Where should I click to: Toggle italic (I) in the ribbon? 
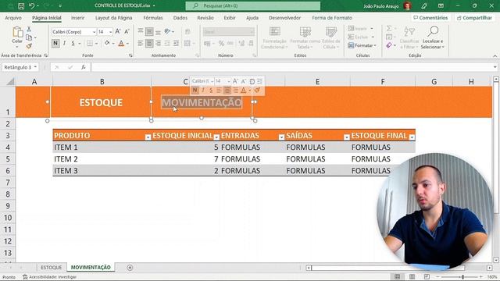pyautogui.click(x=64, y=44)
